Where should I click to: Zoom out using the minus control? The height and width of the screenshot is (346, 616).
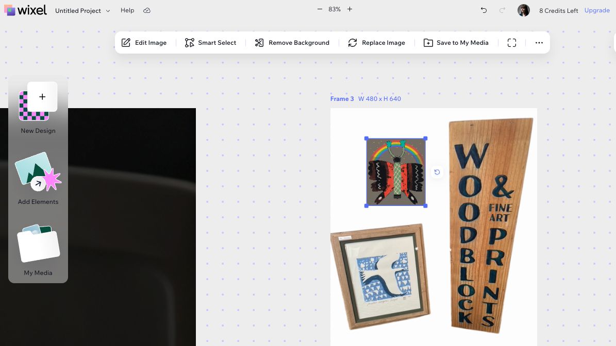(x=320, y=9)
